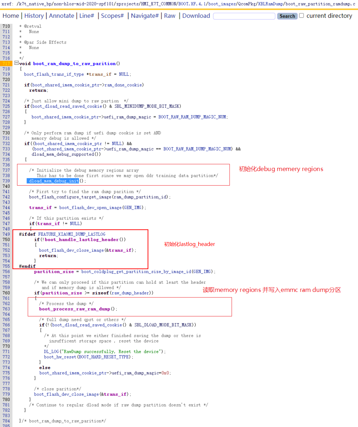
Task: Collapse the boot_ram_dump_to_raw_parition function fold
Action: [x=16, y=63]
